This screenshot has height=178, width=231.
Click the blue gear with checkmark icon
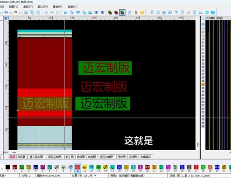pyautogui.click(x=164, y=12)
